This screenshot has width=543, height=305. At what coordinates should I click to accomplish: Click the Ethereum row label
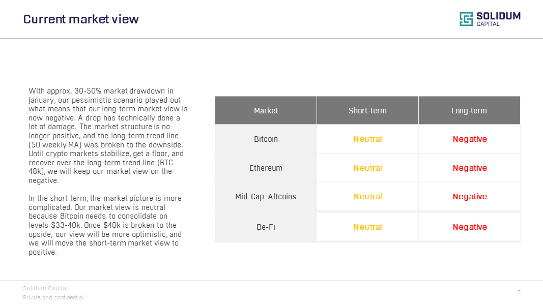pyautogui.click(x=266, y=168)
